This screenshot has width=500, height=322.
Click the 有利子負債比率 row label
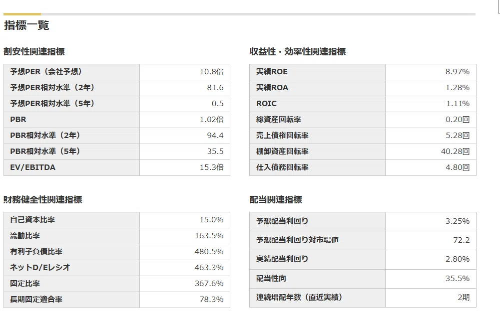click(x=36, y=251)
